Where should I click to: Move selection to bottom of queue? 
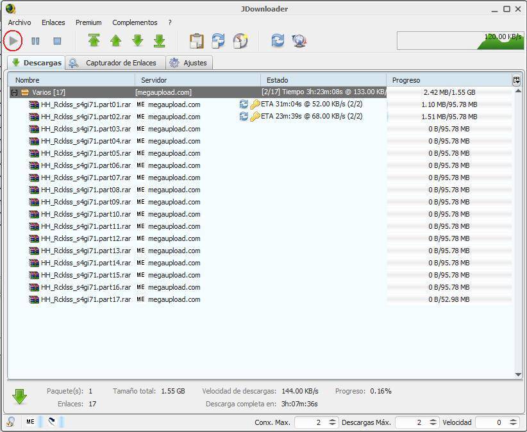[x=159, y=40]
